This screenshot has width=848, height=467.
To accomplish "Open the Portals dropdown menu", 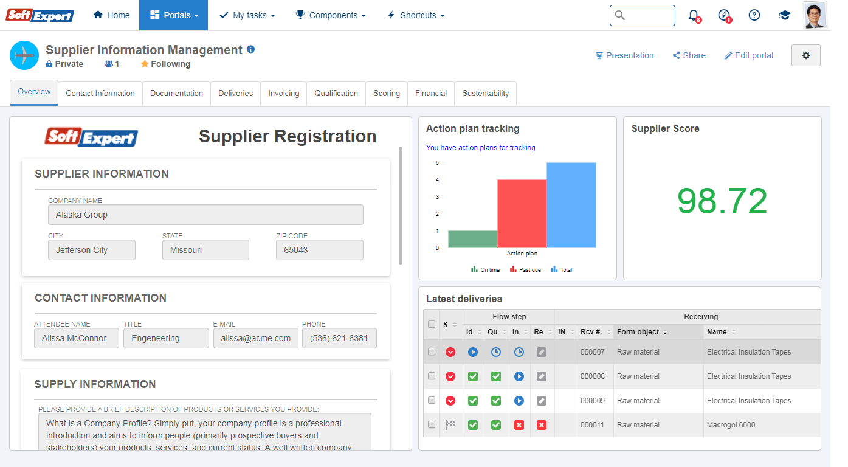I will tap(173, 15).
